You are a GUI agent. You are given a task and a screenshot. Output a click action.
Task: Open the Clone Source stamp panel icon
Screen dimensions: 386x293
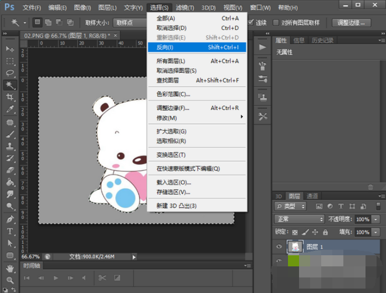(263, 98)
